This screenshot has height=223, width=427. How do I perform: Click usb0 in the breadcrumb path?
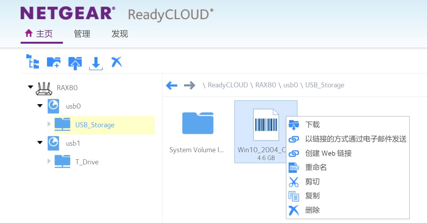[291, 85]
